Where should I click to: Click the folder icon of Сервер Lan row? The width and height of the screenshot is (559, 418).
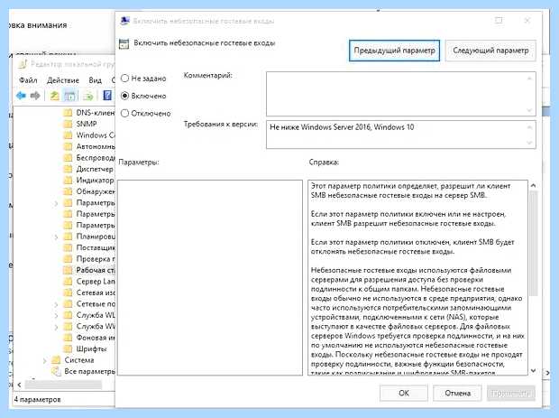point(68,282)
